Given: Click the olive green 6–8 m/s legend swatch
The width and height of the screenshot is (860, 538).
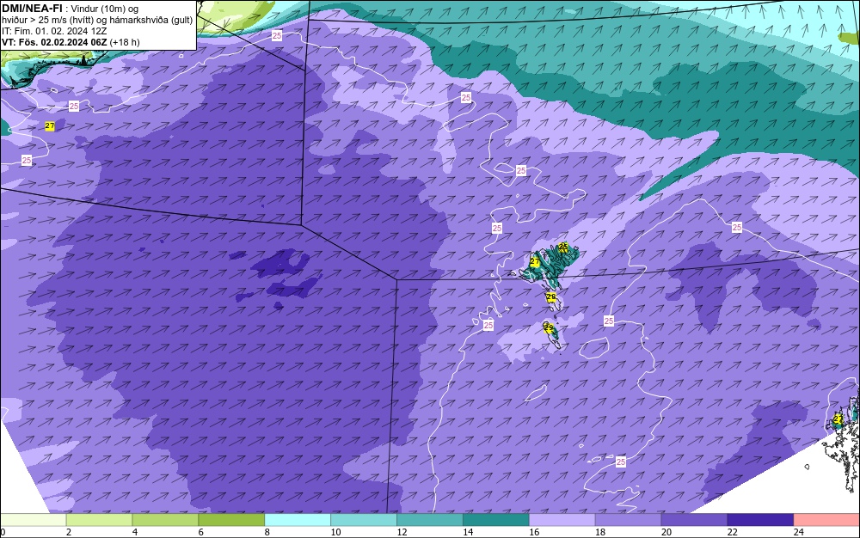Looking at the screenshot, I should [231, 520].
